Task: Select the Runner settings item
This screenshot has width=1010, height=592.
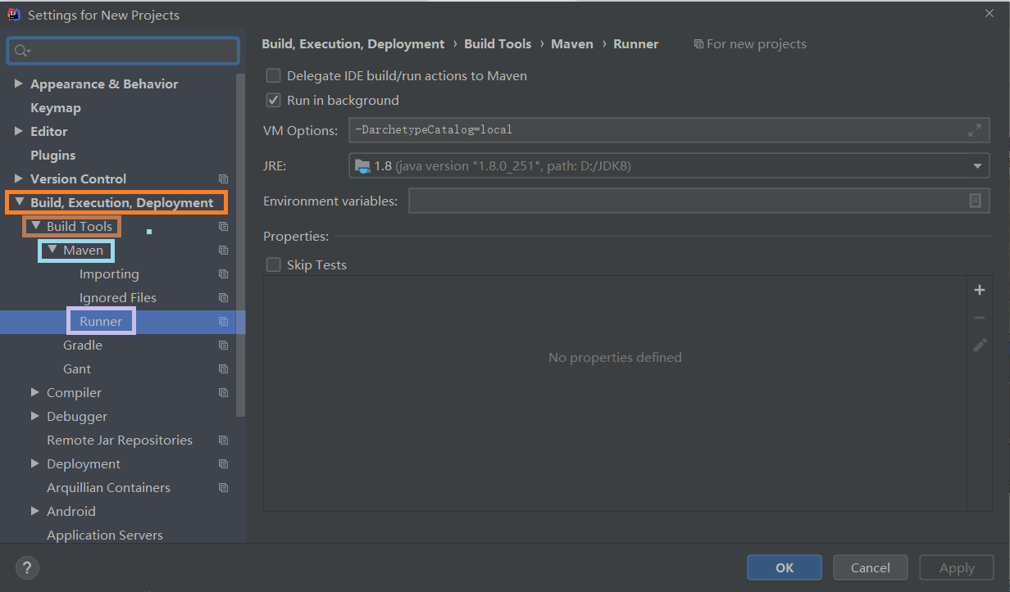Action: 101,321
